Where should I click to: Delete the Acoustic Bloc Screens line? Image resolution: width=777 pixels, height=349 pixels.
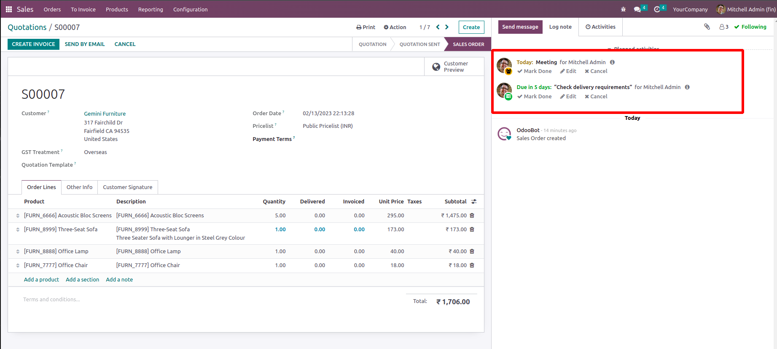[x=472, y=216]
